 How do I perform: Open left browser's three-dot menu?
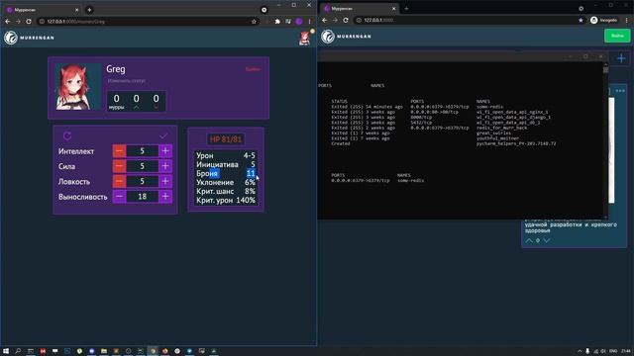pyautogui.click(x=310, y=22)
